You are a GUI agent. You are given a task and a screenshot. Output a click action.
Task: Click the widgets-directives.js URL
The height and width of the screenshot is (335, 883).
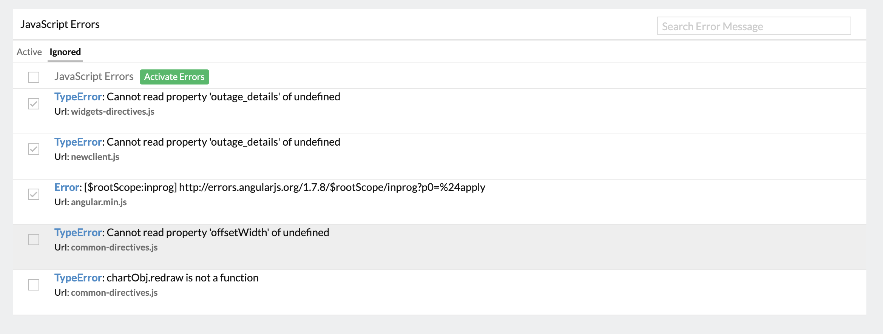pos(113,112)
